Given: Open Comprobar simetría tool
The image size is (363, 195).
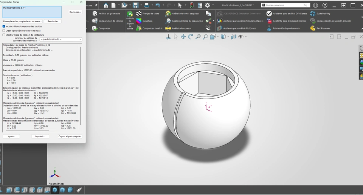Looking at the screenshot, I should (139, 28).
